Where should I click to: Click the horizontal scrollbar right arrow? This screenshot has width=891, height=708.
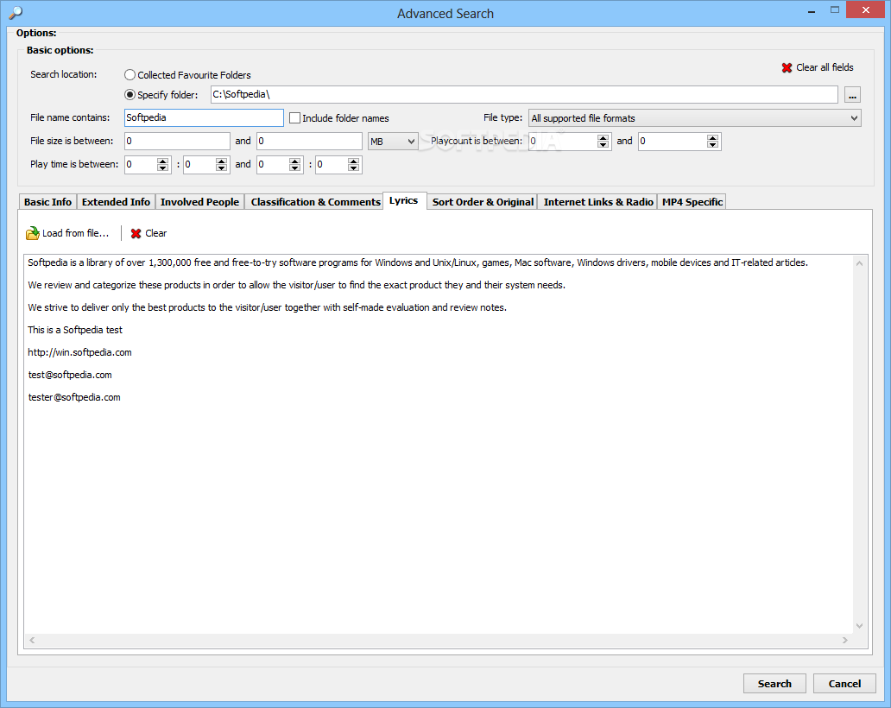(845, 641)
